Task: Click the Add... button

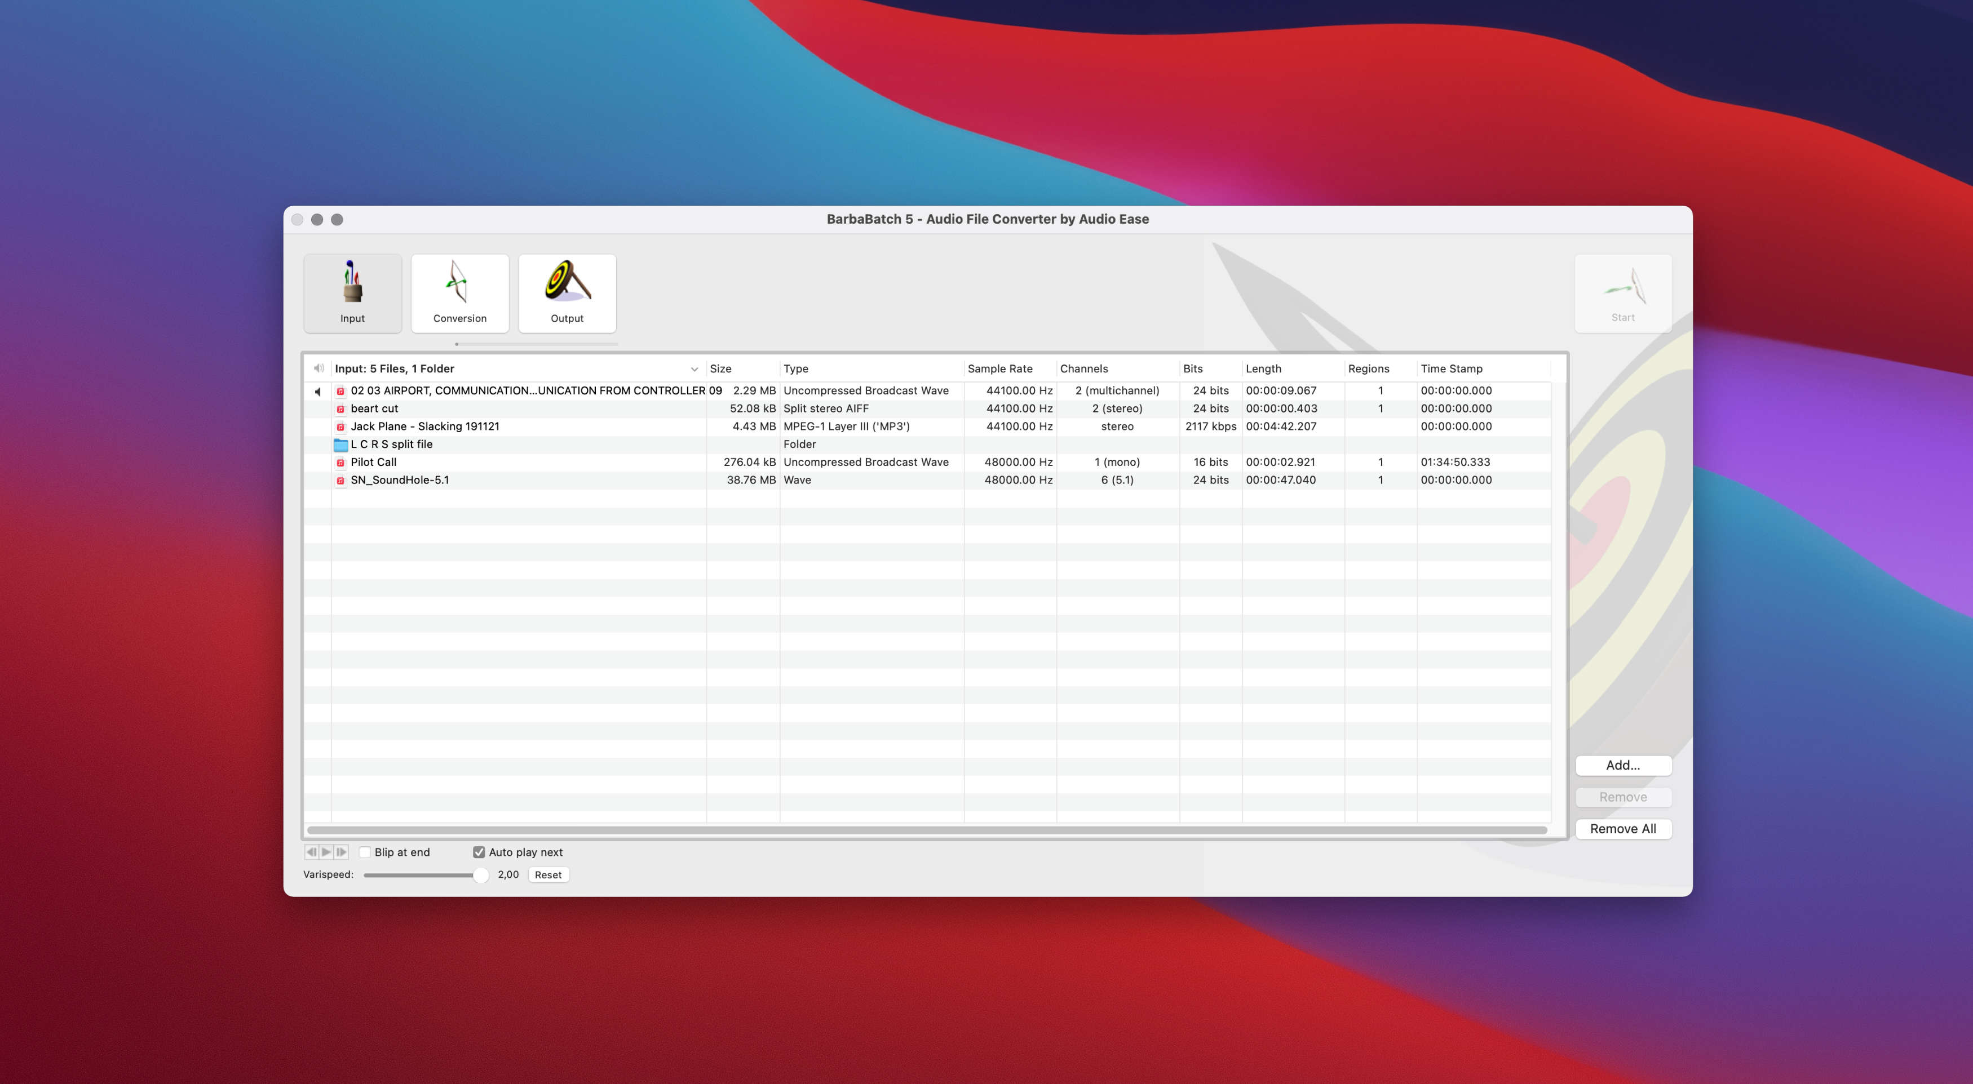Action: 1623,765
